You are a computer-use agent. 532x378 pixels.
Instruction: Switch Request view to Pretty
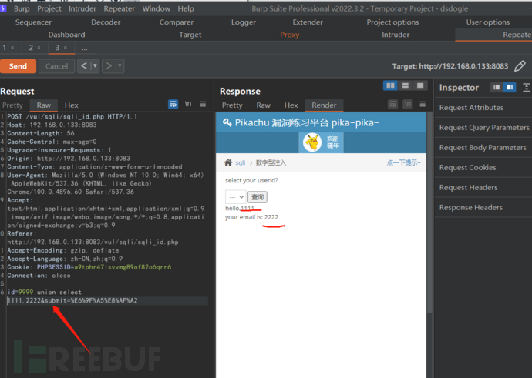(12, 105)
